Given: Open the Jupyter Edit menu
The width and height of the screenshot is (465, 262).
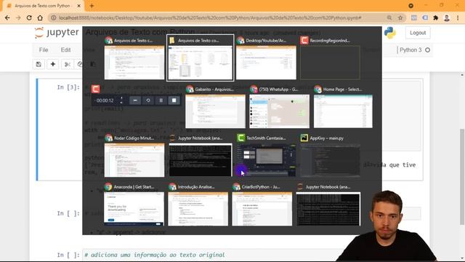Looking at the screenshot, I should [65, 50].
